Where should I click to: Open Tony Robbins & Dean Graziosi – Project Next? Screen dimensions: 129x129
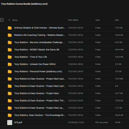(36, 93)
